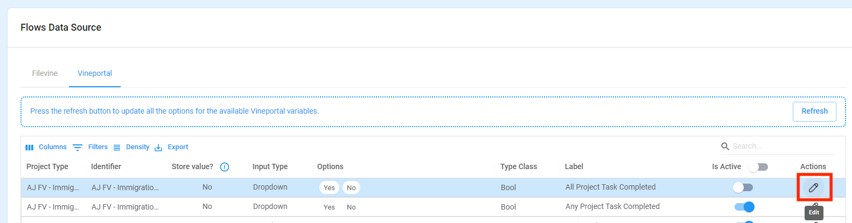Click the Refresh button
This screenshot has width=852, height=223.
(x=814, y=111)
